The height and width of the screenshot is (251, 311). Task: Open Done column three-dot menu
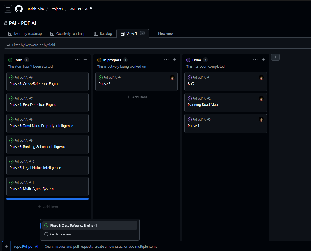pyautogui.click(x=255, y=59)
